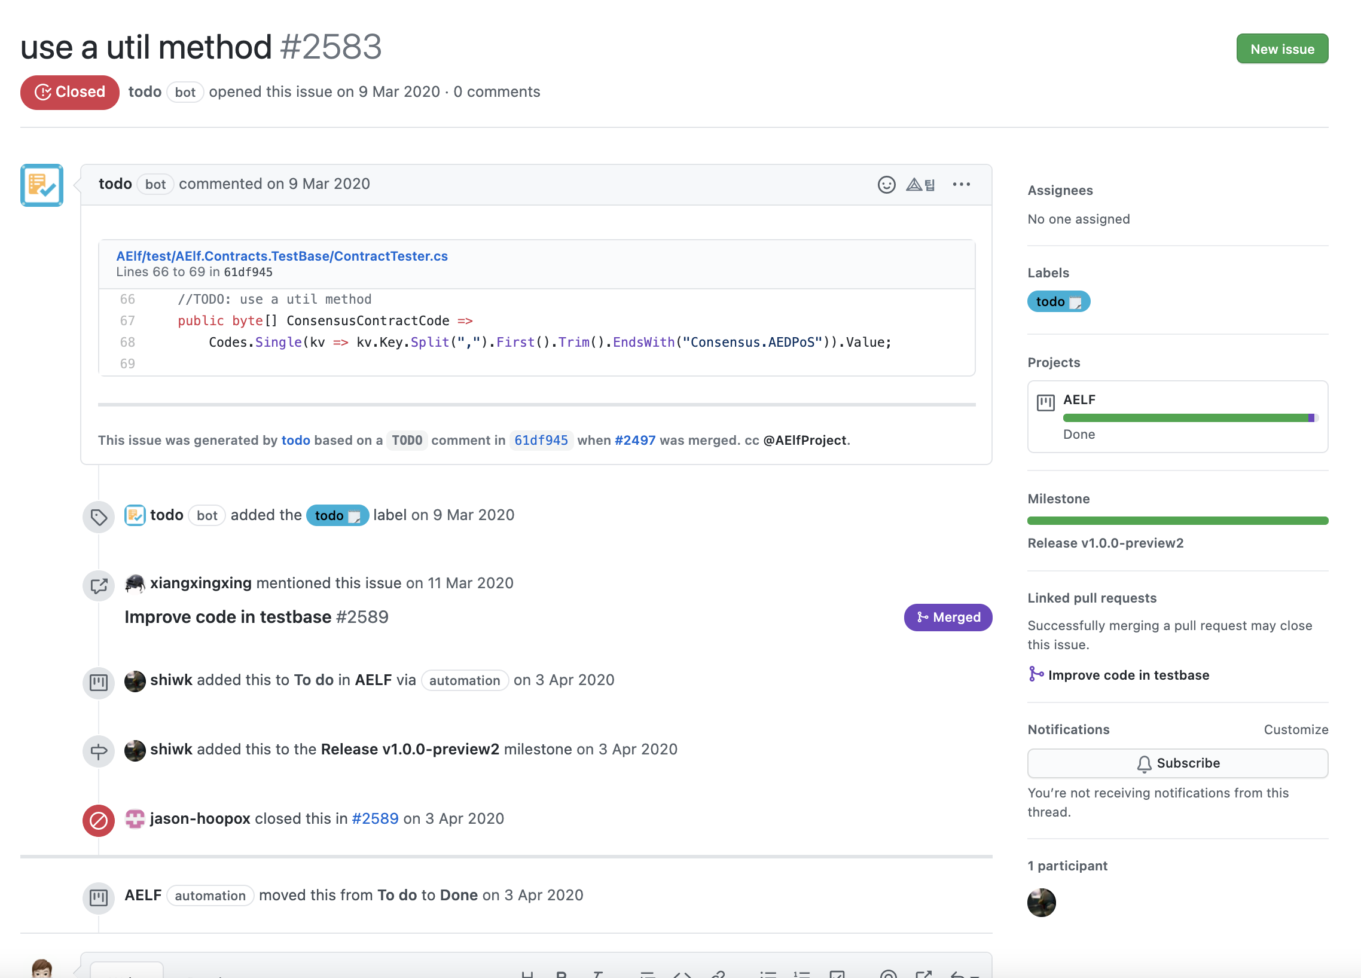Click the large todo bot avatar beside the comment
This screenshot has height=978, width=1361.
41,185
